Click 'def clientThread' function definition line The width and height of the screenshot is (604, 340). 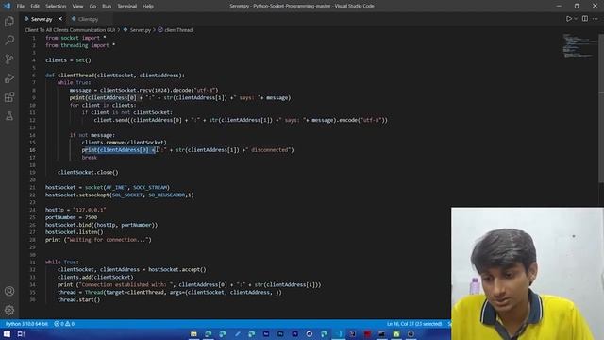(115, 76)
